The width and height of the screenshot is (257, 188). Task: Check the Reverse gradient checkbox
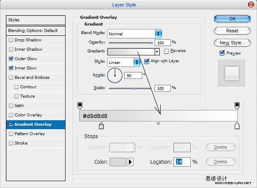pyautogui.click(x=166, y=51)
